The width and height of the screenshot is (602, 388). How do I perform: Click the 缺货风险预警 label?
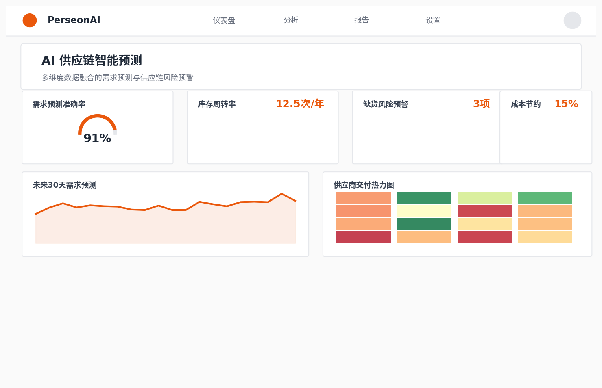pos(386,104)
